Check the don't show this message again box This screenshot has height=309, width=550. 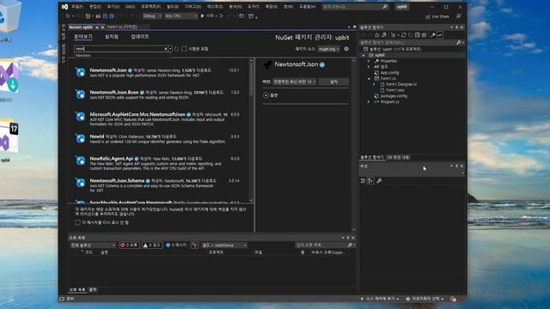coord(77,222)
